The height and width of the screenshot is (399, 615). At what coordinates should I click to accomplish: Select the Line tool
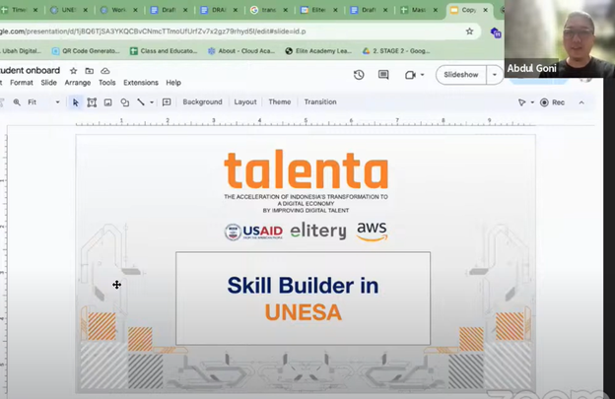tap(141, 102)
